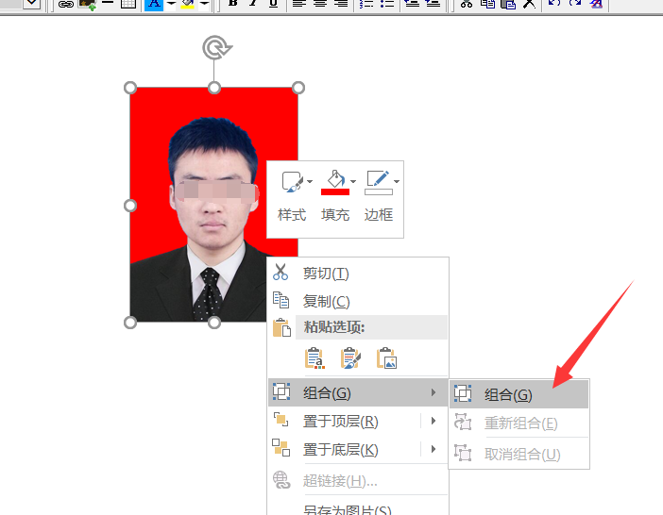663x515 pixels.
Task: Expand the 置于顶层(R) submenu arrow
Action: (x=433, y=421)
